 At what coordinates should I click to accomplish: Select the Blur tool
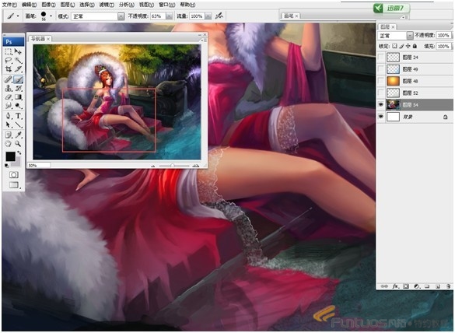point(9,106)
